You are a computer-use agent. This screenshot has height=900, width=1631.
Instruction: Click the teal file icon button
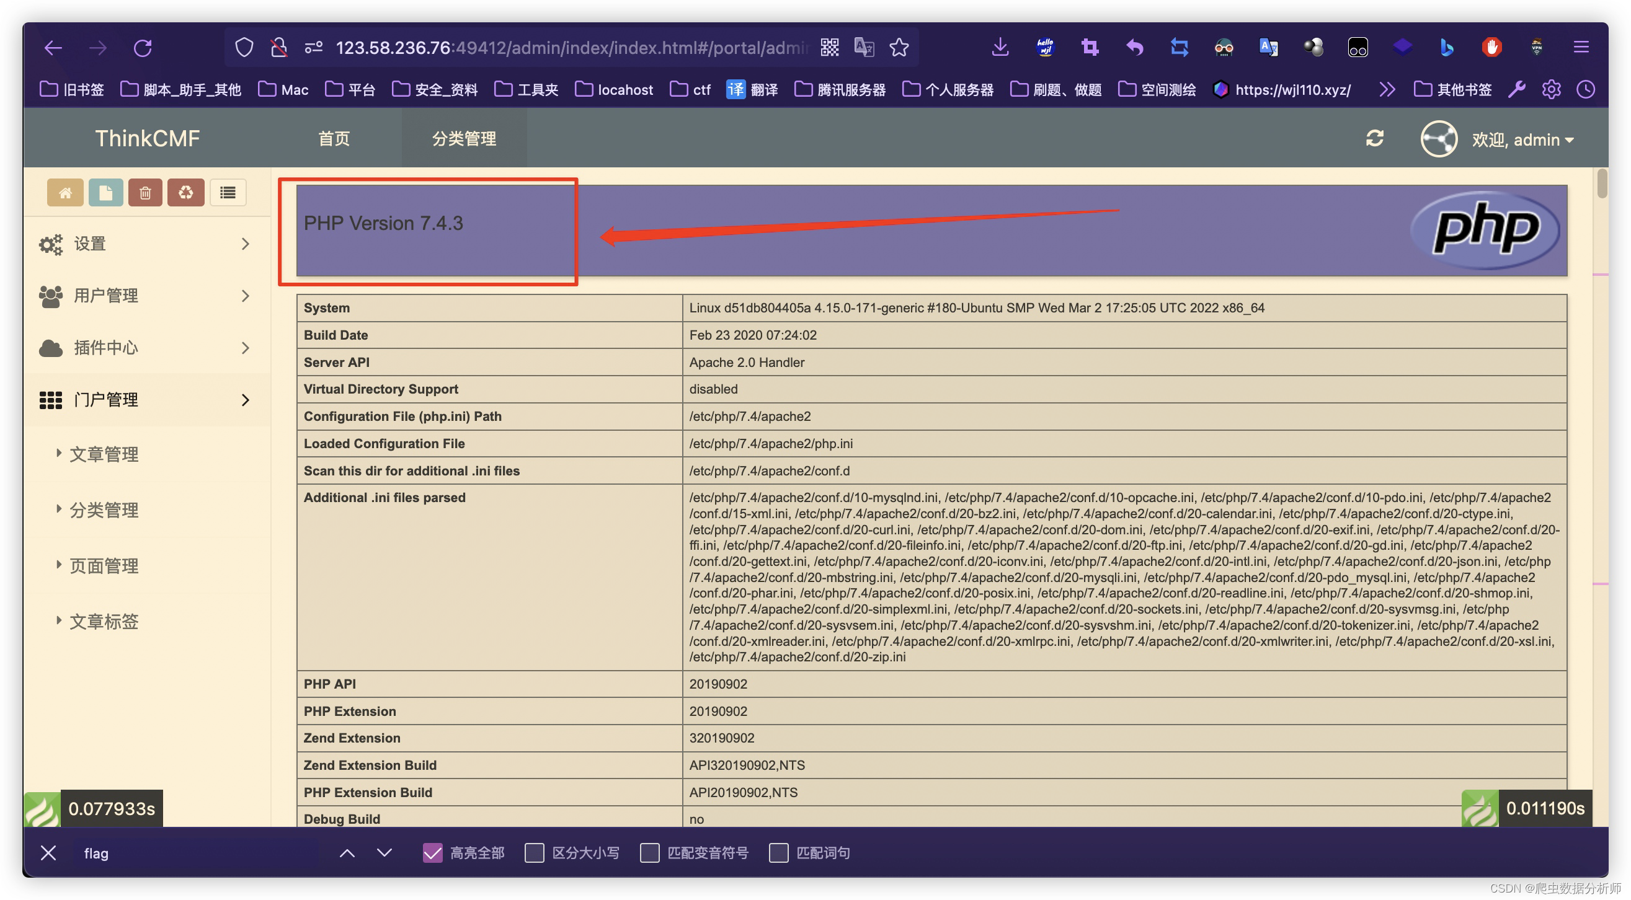click(106, 192)
